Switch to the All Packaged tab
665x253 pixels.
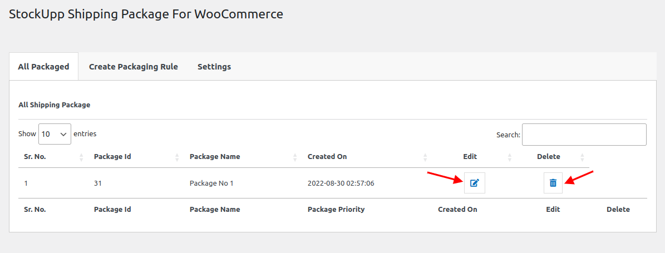coord(43,67)
